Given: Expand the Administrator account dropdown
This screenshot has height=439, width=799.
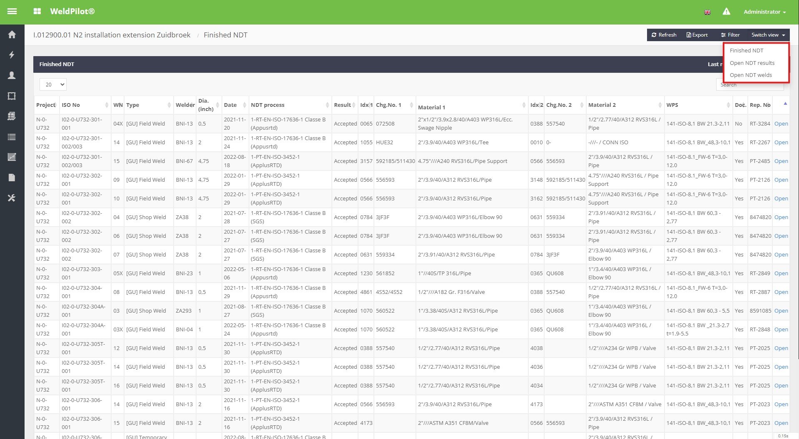Looking at the screenshot, I should click(x=764, y=12).
